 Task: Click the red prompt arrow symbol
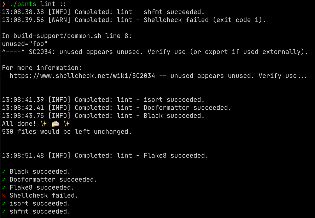point(4,4)
